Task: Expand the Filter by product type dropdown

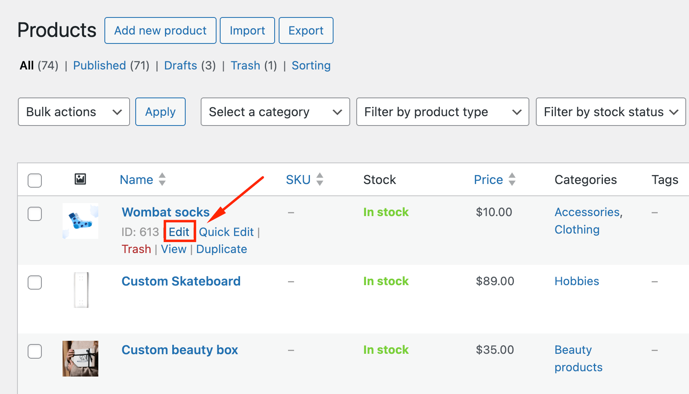Action: coord(442,112)
